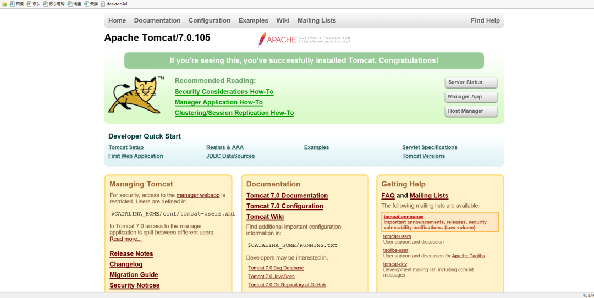This screenshot has width=594, height=298.
Task: Follow the manager webapp link
Action: pos(198,195)
